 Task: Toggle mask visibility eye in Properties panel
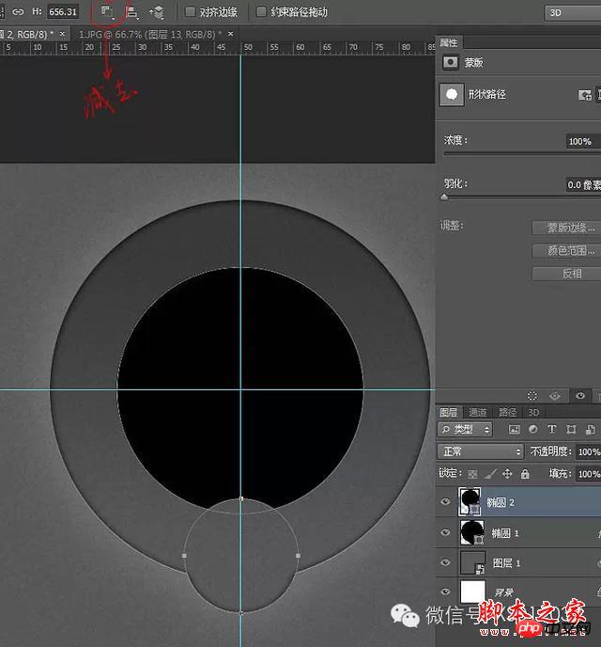(580, 396)
